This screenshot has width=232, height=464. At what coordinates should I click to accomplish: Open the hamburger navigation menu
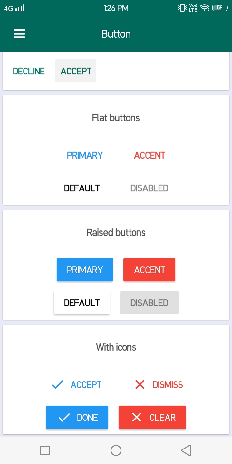pos(19,34)
